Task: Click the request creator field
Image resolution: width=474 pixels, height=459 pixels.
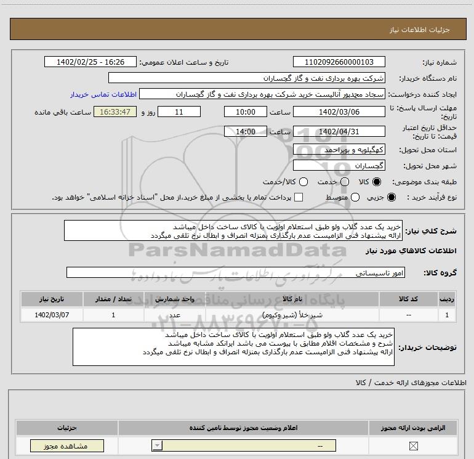Action: (262, 94)
